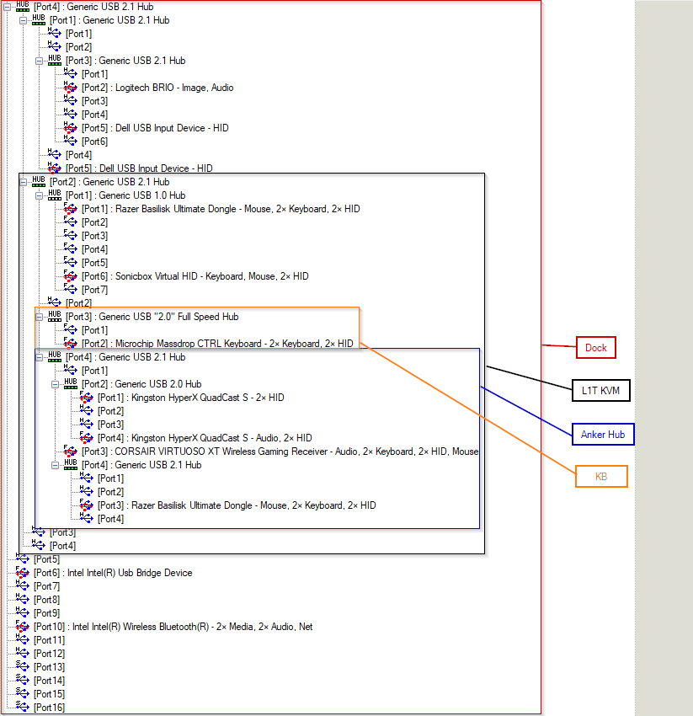This screenshot has height=716, width=693.
Task: Click the red Dock annotation label
Action: (x=596, y=347)
